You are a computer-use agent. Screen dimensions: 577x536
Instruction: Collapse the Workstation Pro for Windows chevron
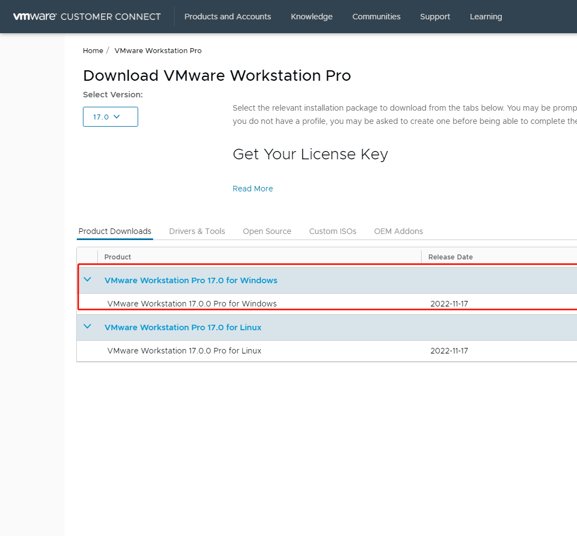[x=87, y=279]
